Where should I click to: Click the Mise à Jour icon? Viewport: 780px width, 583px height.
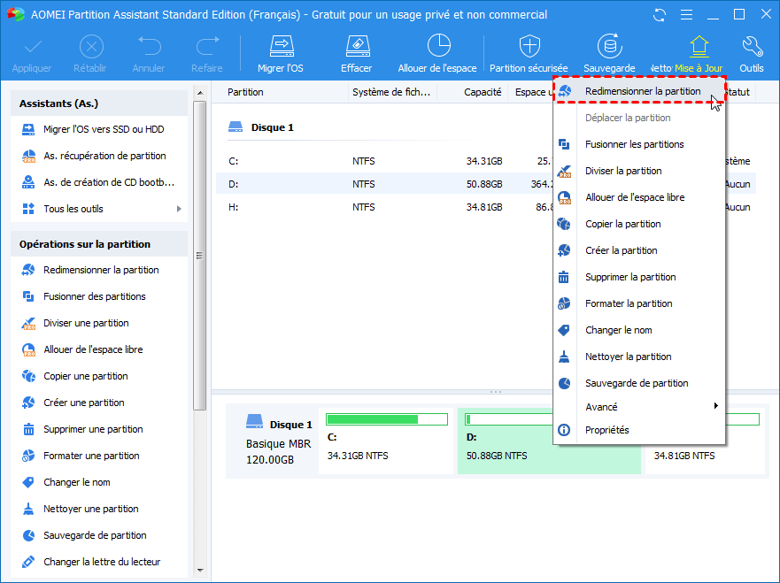pyautogui.click(x=699, y=46)
